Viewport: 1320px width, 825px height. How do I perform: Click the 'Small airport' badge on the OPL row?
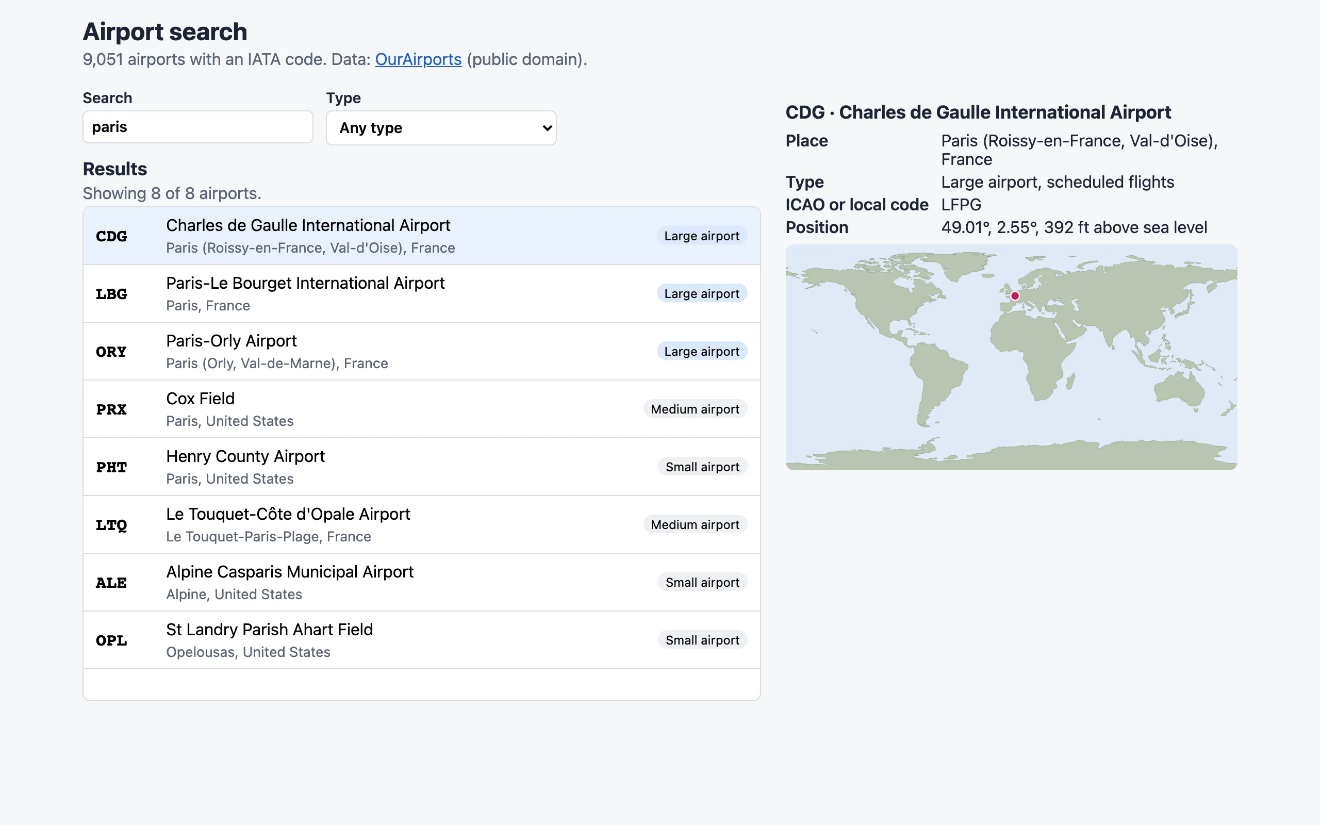point(702,640)
